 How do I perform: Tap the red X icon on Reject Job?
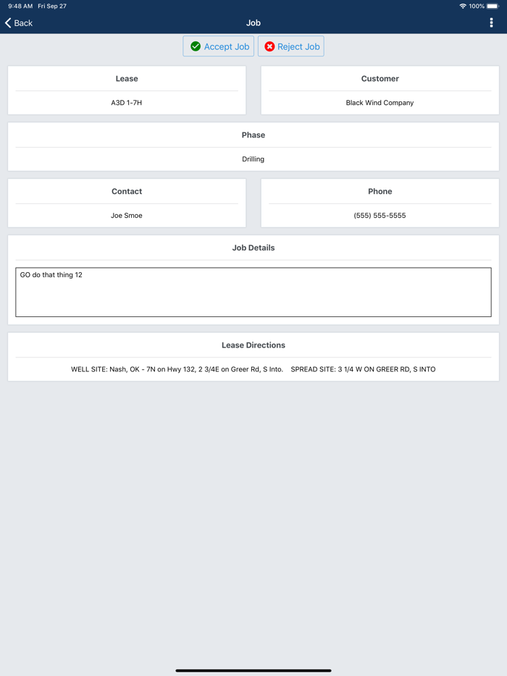(269, 46)
